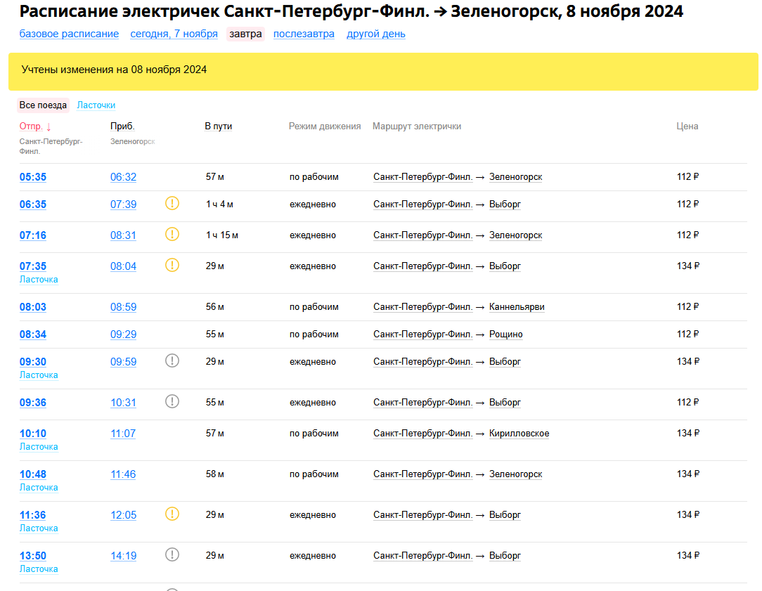Open Зеленогорск destination in 05:35 row
This screenshot has height=591, width=762.
coord(515,177)
